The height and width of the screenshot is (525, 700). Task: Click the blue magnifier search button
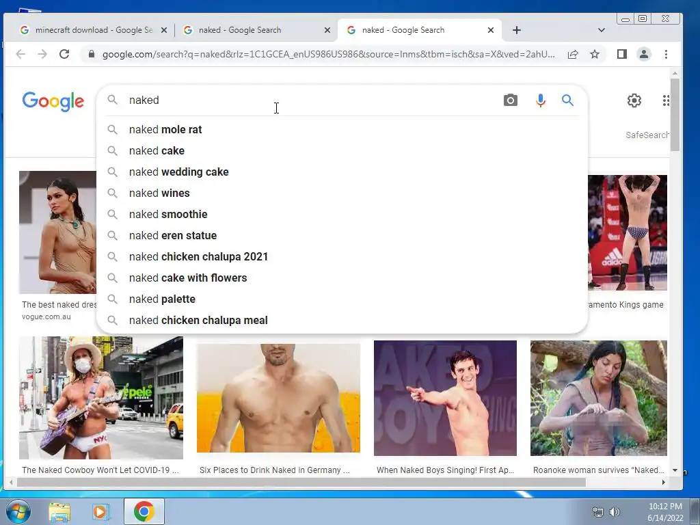(x=567, y=100)
